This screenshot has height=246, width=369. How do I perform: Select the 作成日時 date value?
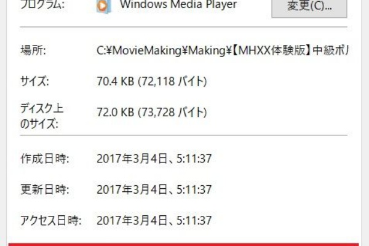[x=154, y=159]
